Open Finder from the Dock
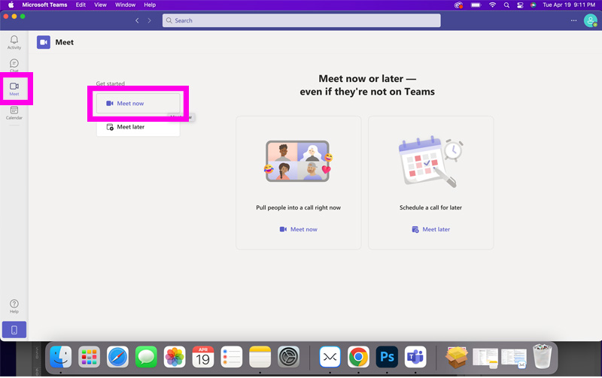602x378 pixels. 61,357
